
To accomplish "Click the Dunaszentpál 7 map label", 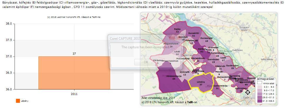I will (225, 78).
